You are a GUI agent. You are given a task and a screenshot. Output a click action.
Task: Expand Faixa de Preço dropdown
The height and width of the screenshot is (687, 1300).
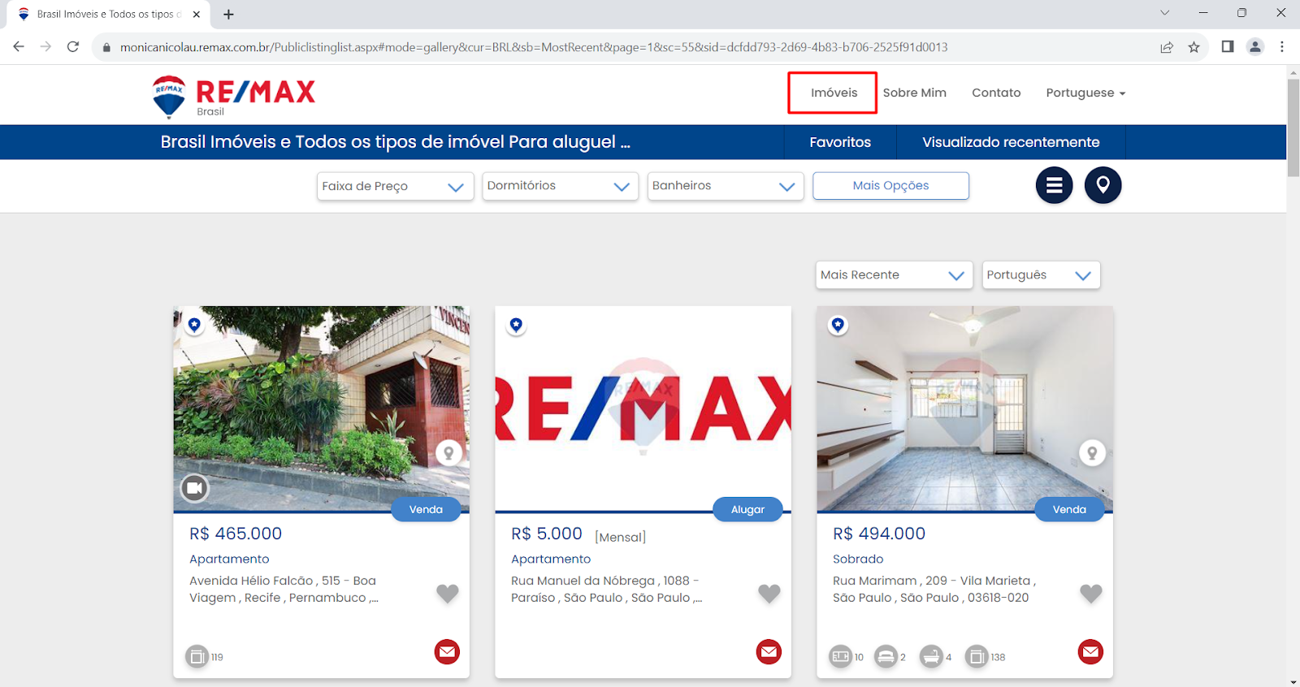[x=395, y=186]
